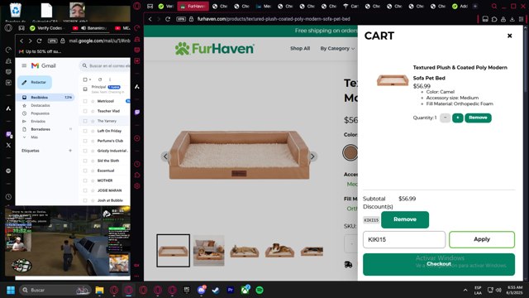The image size is (529, 298).
Task: Open Borradores folder in Gmail
Action: tap(41, 129)
